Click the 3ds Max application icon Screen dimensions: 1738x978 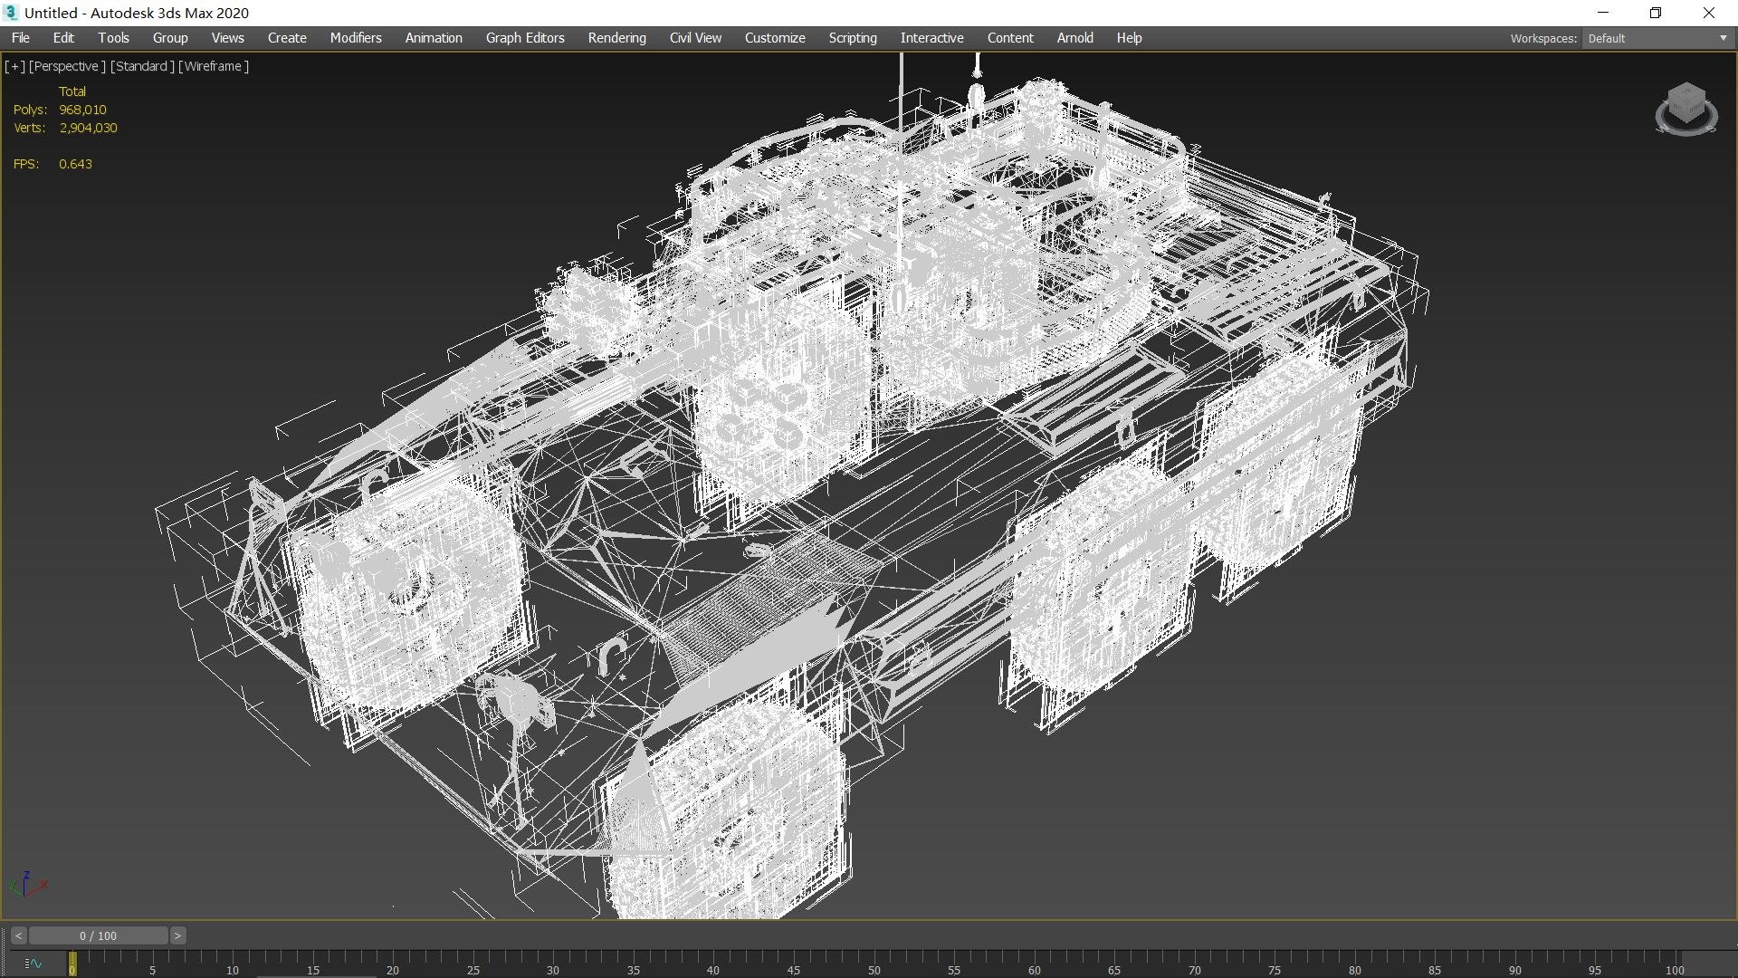pos(11,13)
